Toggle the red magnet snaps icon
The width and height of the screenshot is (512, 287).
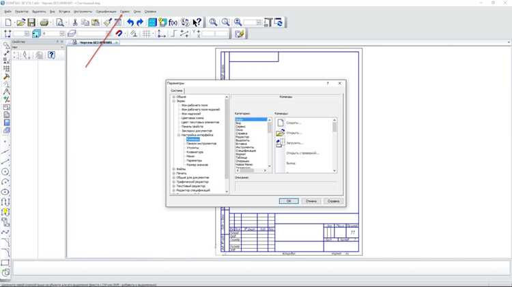click(x=119, y=33)
